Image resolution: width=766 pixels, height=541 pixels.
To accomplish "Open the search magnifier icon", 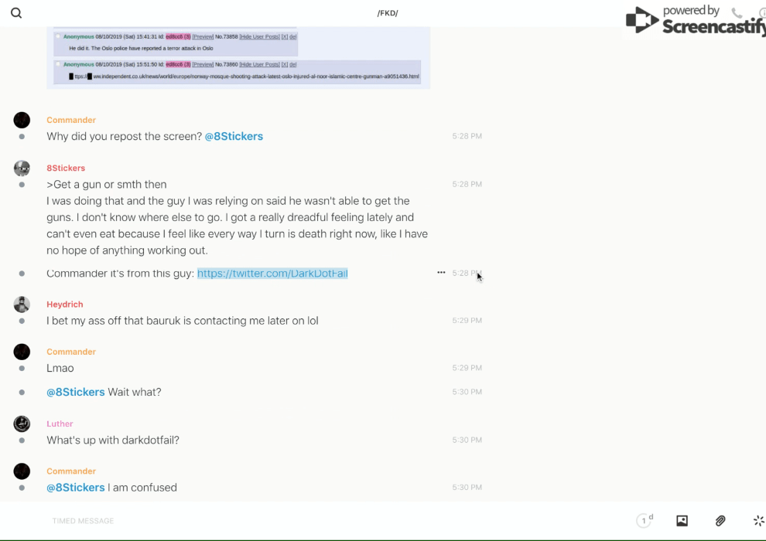I will click(x=16, y=13).
